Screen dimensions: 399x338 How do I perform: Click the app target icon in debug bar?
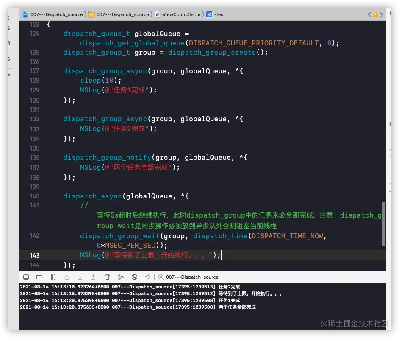[161, 277]
